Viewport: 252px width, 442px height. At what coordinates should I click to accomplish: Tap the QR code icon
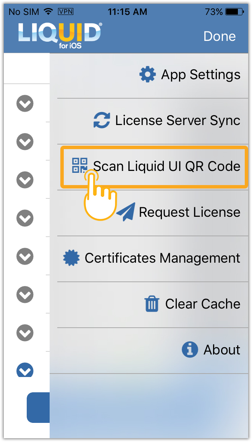pyautogui.click(x=80, y=165)
